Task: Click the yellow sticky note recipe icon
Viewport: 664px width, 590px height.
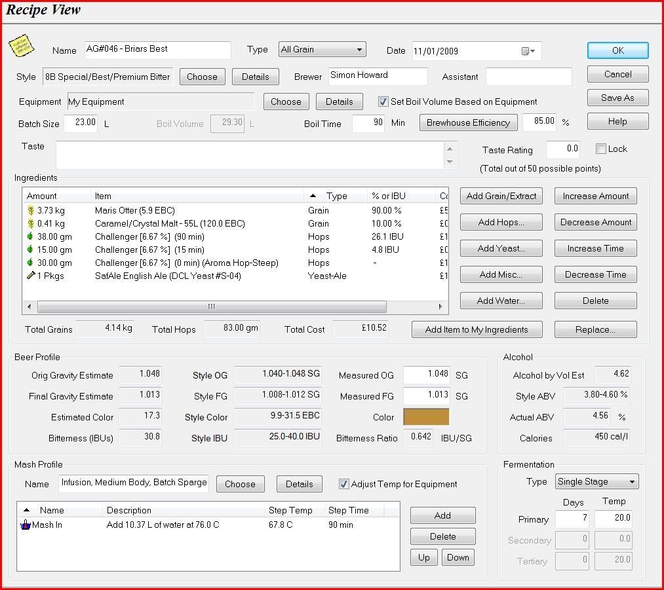Action: tap(21, 46)
